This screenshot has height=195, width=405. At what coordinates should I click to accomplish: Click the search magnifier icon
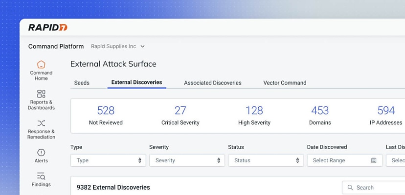(x=350, y=188)
